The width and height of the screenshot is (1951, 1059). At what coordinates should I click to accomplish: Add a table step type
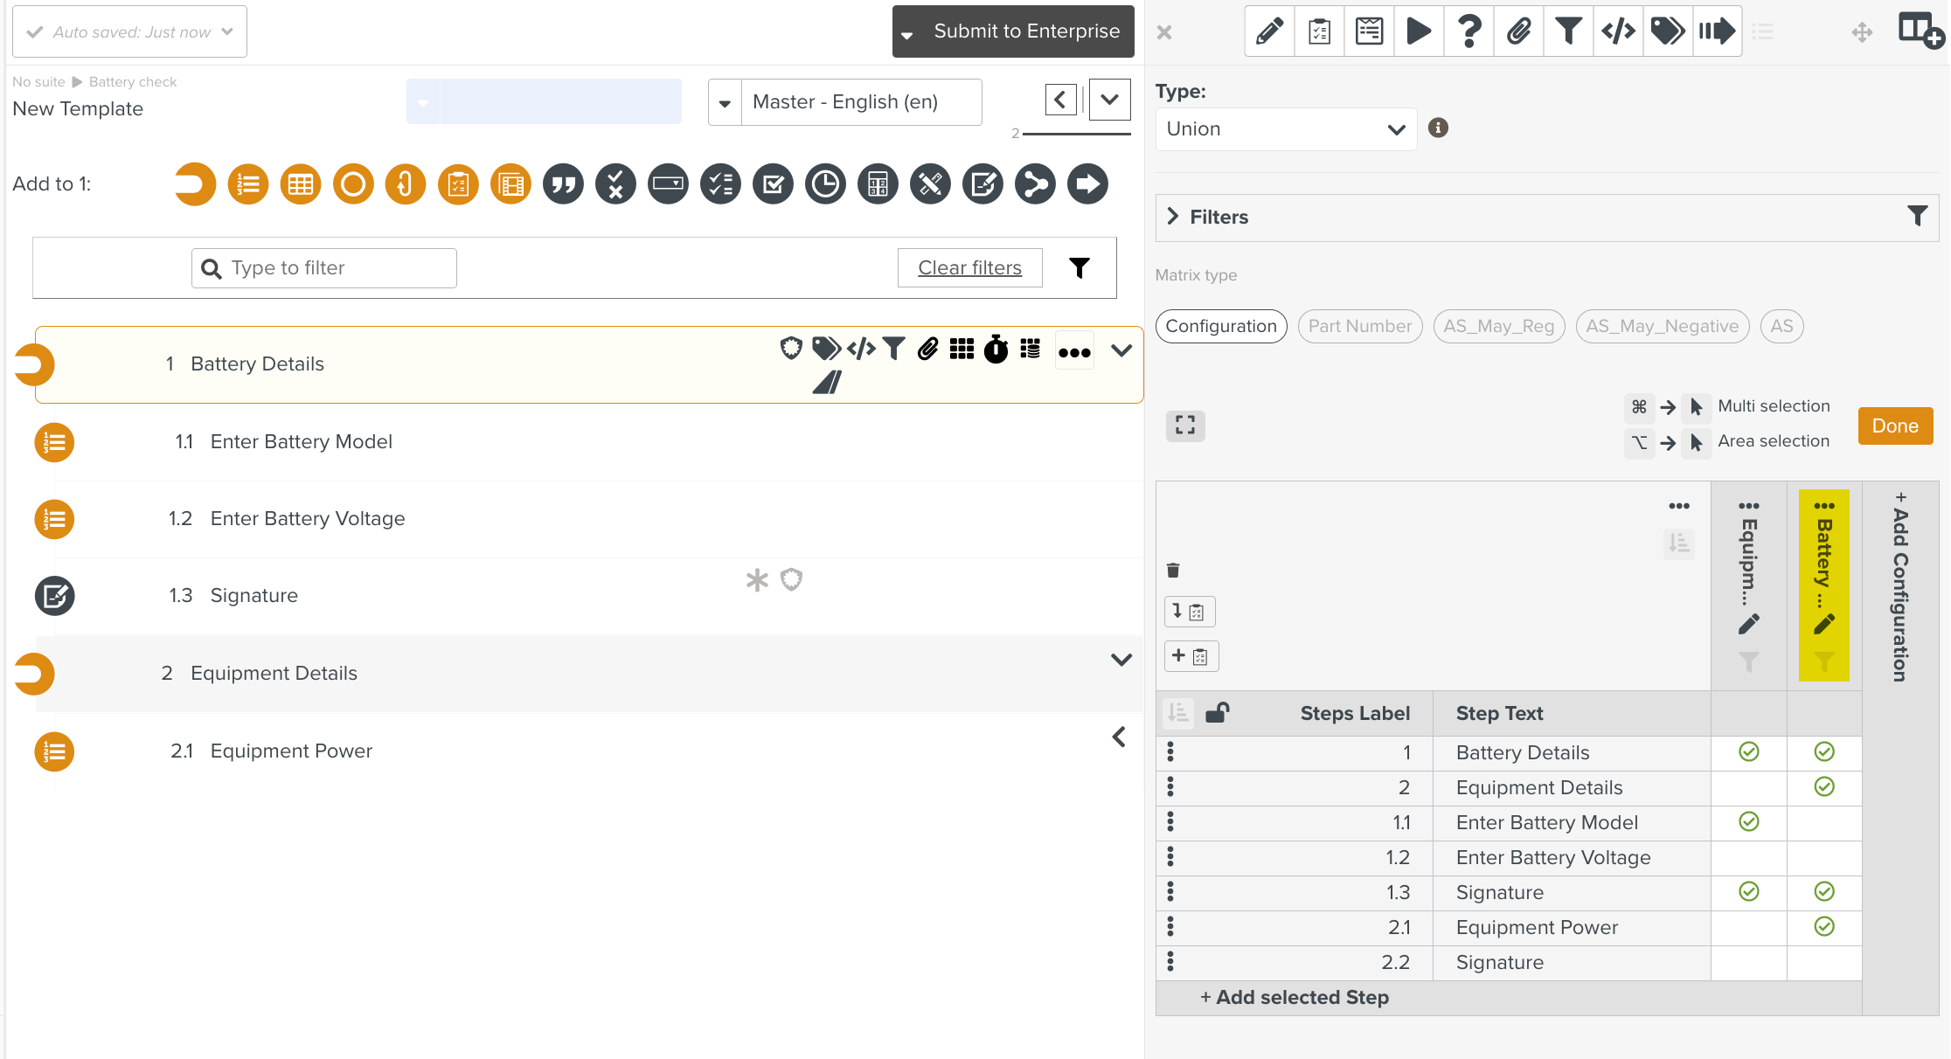(x=301, y=184)
